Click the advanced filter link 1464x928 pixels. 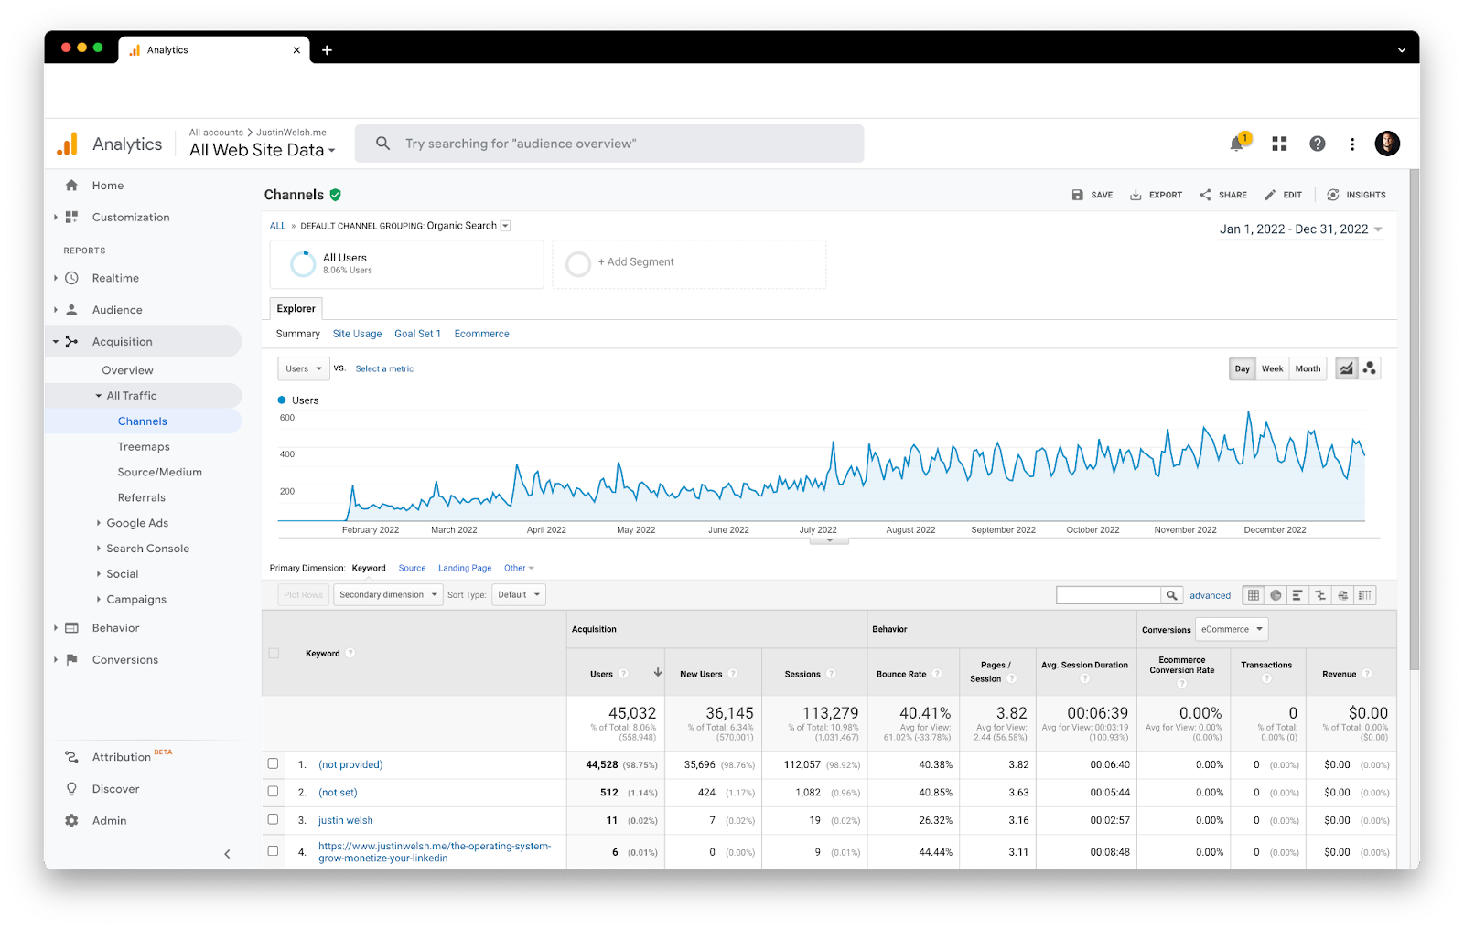[x=1210, y=595]
